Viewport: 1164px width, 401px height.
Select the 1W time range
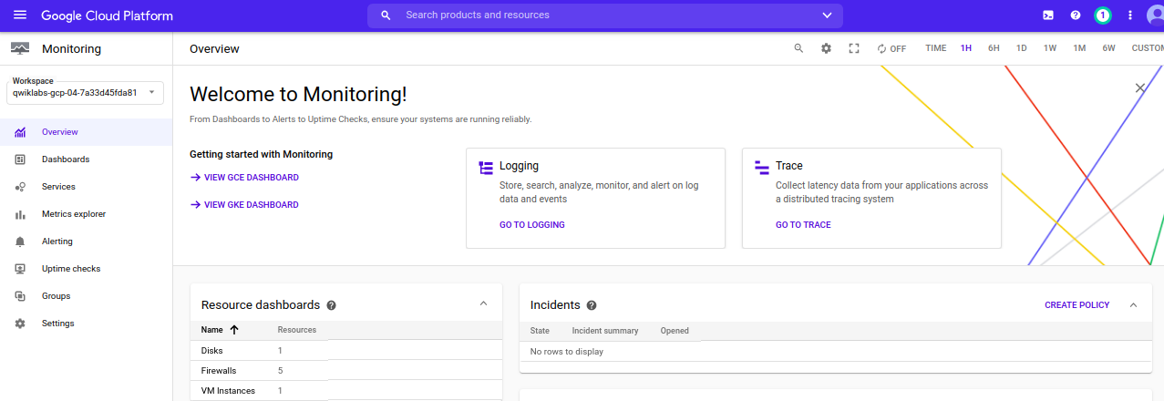point(1050,48)
